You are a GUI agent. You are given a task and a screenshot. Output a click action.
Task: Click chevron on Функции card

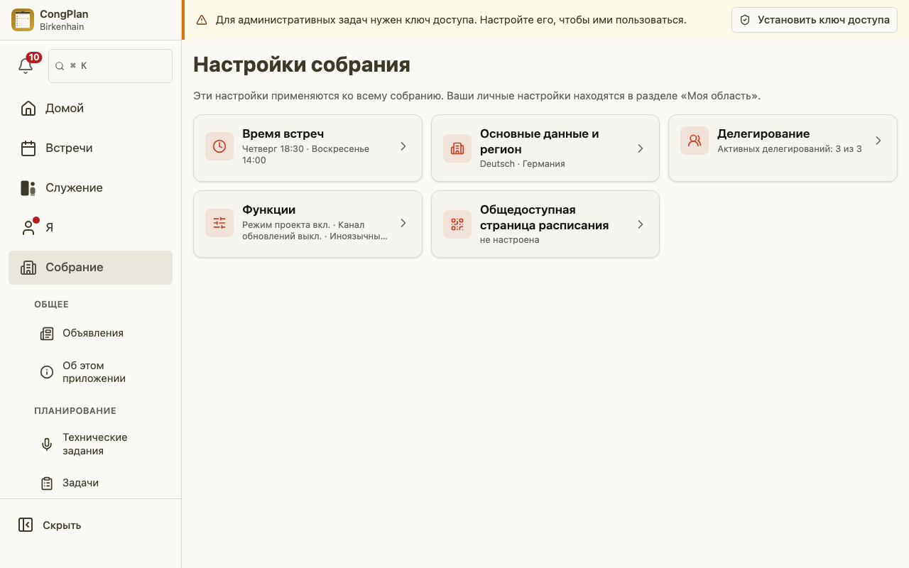(x=403, y=223)
